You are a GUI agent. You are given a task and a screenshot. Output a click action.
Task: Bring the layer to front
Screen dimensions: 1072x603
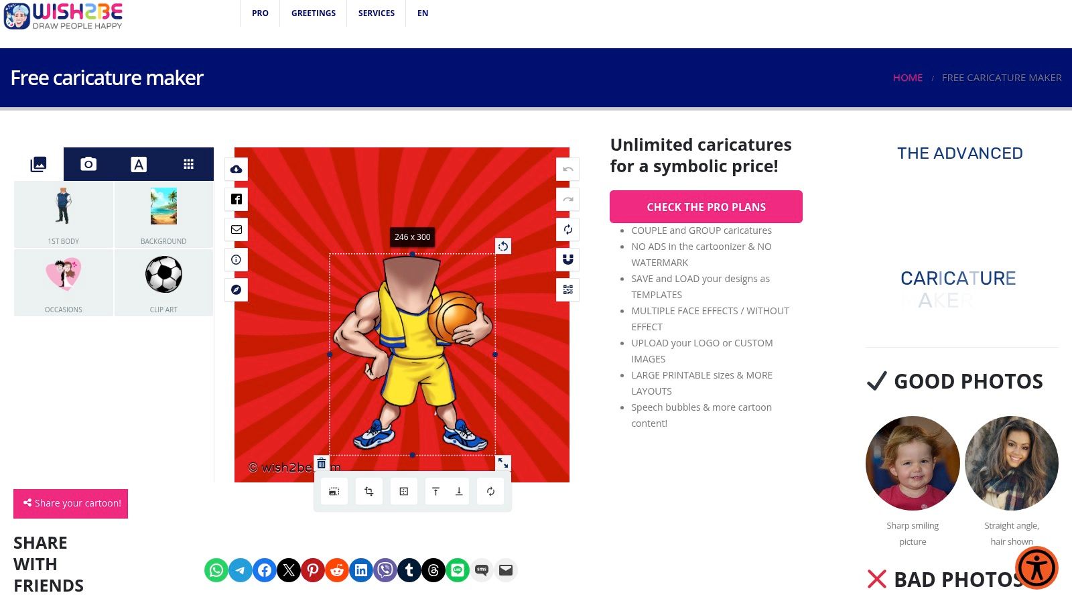pyautogui.click(x=435, y=492)
